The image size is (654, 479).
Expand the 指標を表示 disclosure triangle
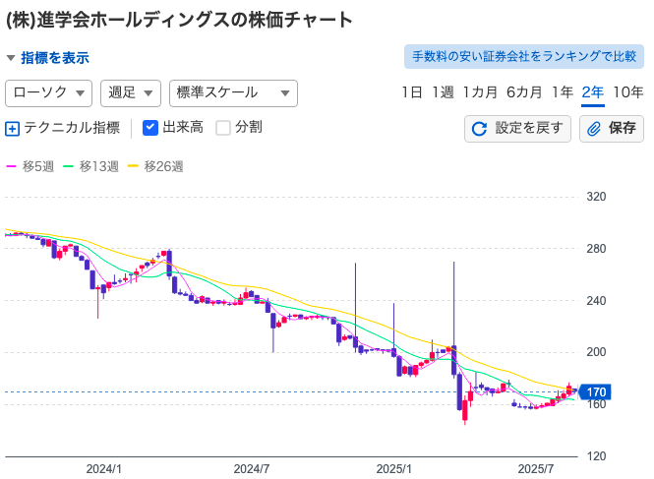point(11,58)
